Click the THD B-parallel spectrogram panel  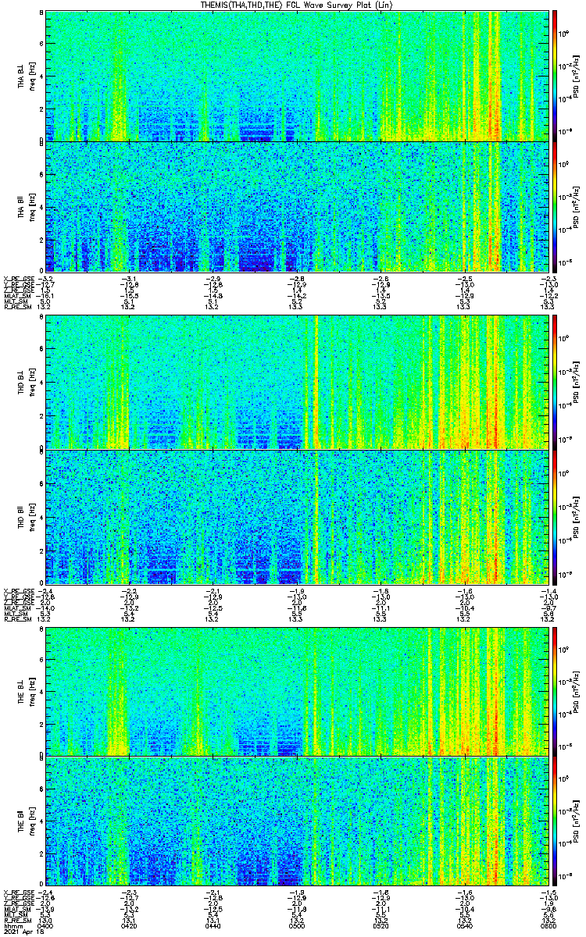click(297, 517)
